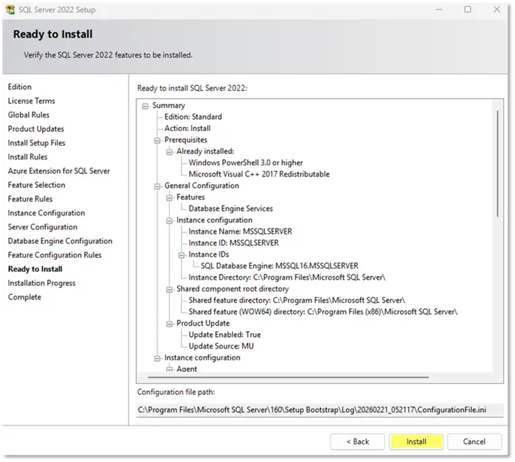
Task: Collapse the Product Update node
Action: [x=169, y=324]
